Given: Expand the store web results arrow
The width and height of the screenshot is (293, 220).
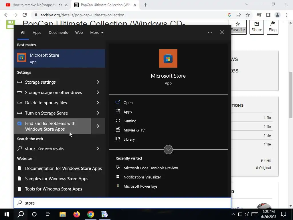Looking at the screenshot, I should 98,148.
